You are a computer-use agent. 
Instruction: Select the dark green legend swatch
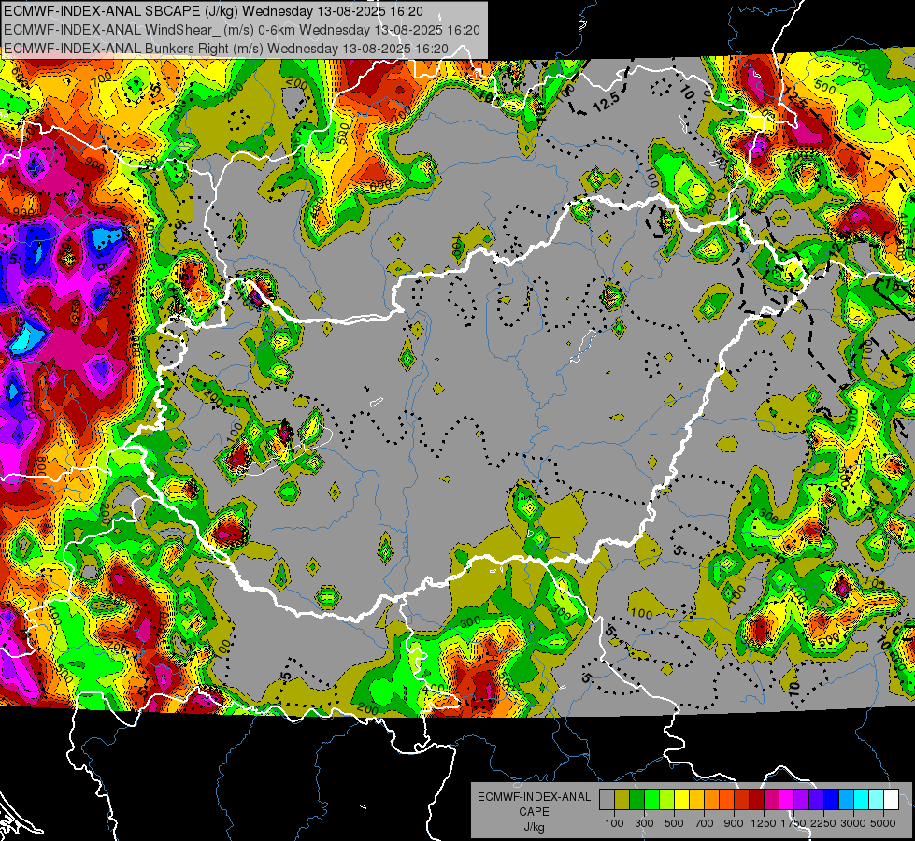(x=636, y=800)
